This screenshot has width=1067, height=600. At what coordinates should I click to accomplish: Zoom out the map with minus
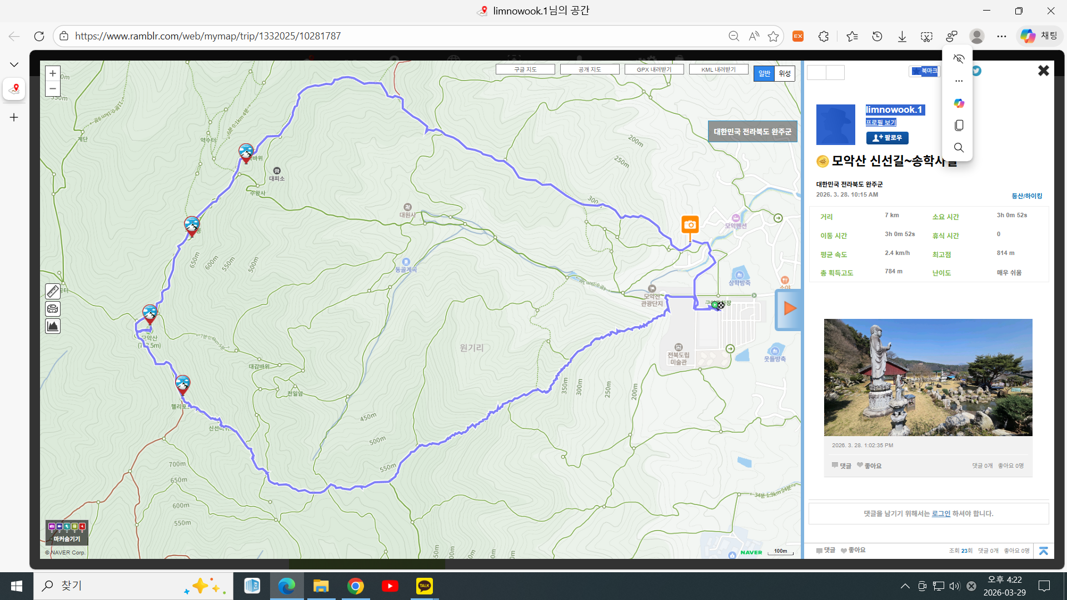coord(53,88)
